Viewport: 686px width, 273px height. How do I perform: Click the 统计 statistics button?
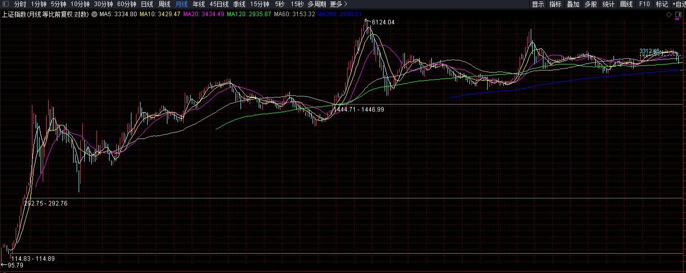(x=608, y=4)
